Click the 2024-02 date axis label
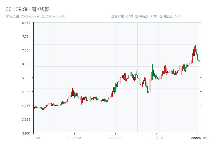Screen dimensions: 222x166 [115, 138]
